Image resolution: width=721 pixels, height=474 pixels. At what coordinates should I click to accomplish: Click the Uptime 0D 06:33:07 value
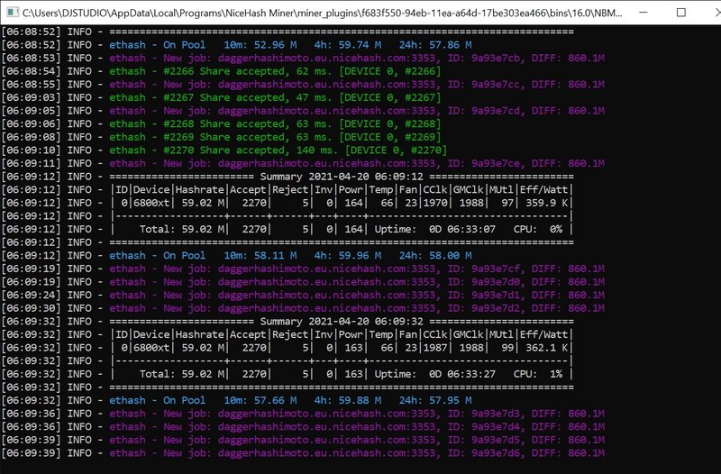[462, 229]
